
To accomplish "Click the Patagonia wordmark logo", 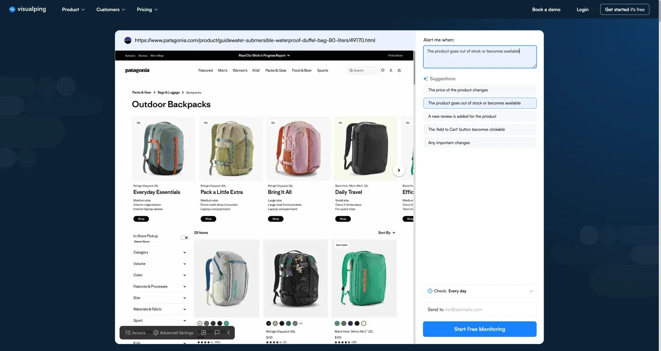I will pyautogui.click(x=137, y=71).
